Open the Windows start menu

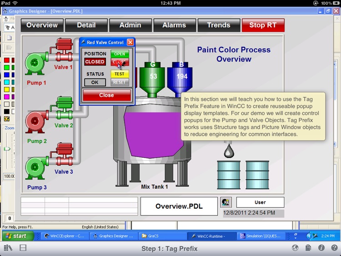(x=18, y=236)
